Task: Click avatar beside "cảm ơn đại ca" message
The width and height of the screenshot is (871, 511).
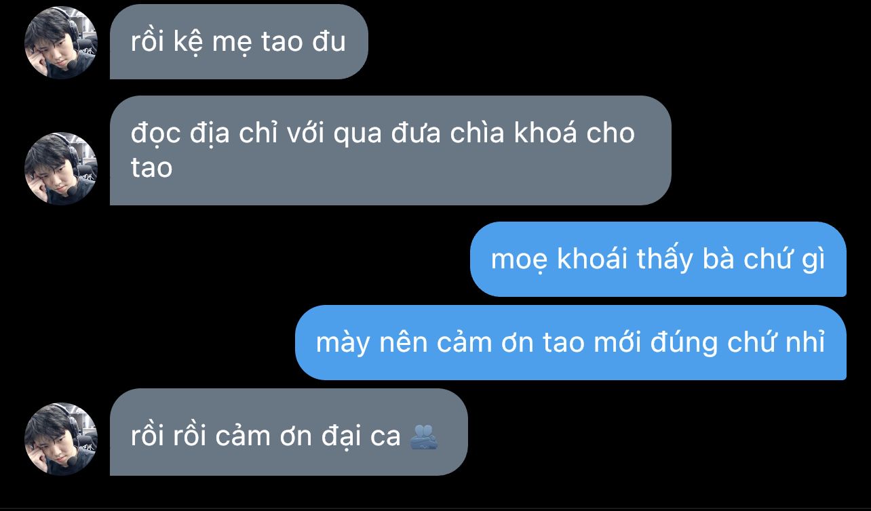Action: 61,439
